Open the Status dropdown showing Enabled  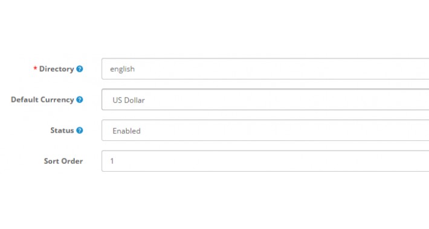click(x=265, y=130)
